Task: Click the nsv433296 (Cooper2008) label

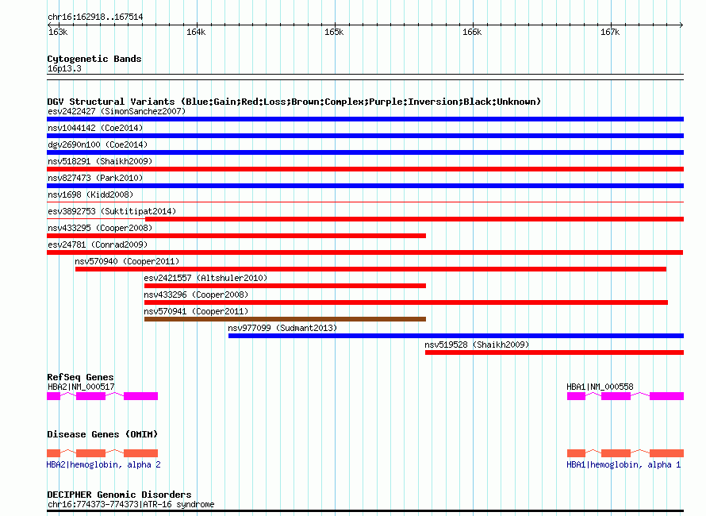Action: [196, 295]
